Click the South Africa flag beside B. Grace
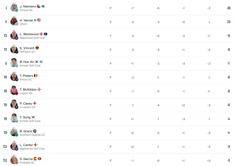Image resolution: width=234 pixels, height=166 pixels. pyautogui.click(x=35, y=131)
